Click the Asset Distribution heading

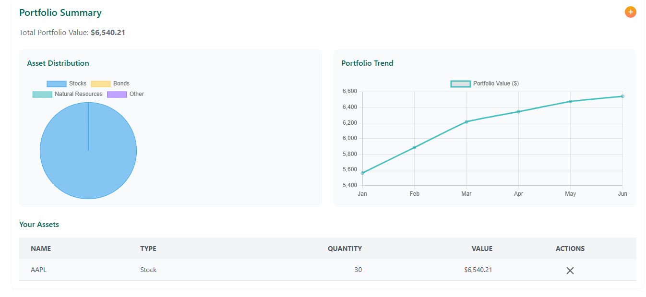click(x=58, y=63)
